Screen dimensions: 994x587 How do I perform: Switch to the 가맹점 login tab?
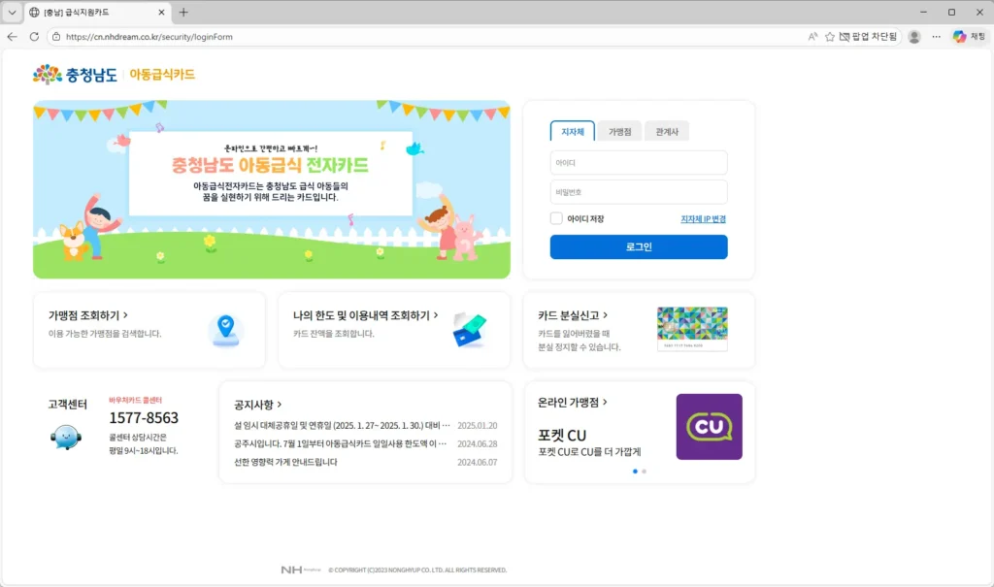coord(619,131)
